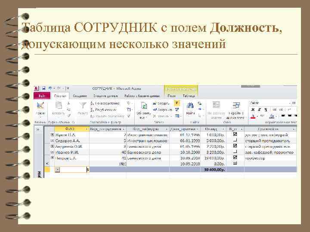Click the align center icon
The width and height of the screenshot is (310, 232).
pyautogui.click(x=290, y=116)
